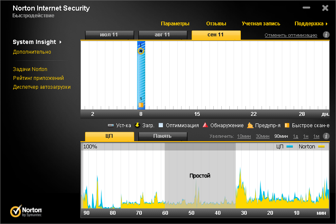Image resolution: width=336 pixels, height=224 pixels.
Task: Open info icon next to Отменить оптимизацию
Action: click(x=326, y=35)
